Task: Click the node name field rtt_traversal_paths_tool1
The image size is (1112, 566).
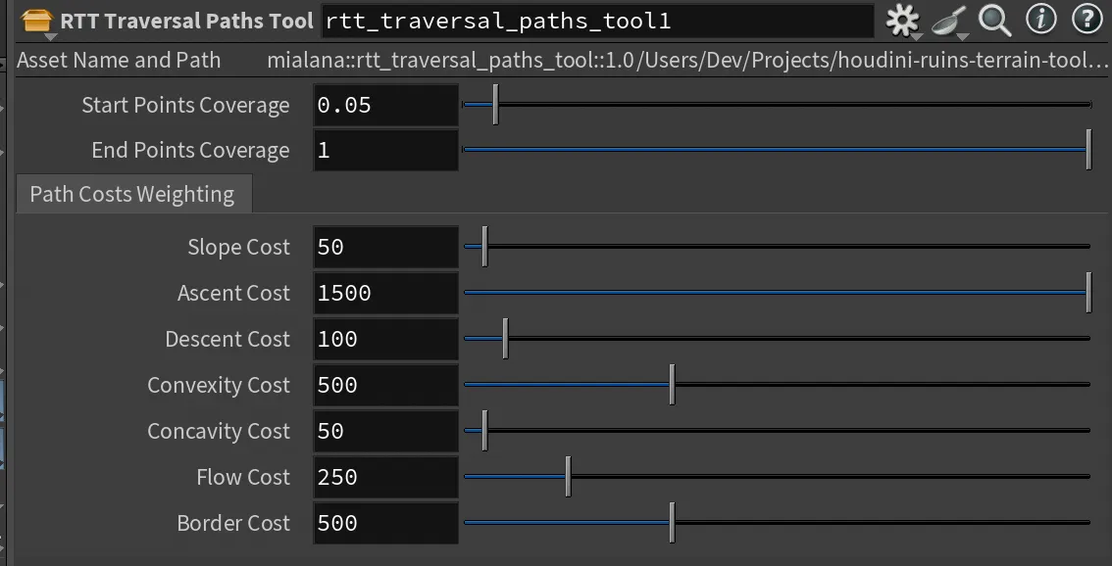Action: (596, 21)
